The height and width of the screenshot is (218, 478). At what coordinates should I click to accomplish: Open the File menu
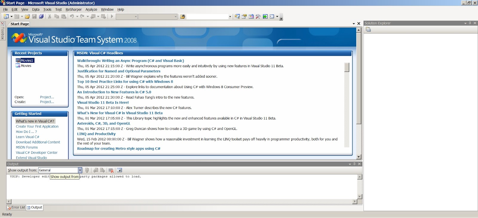(5, 10)
